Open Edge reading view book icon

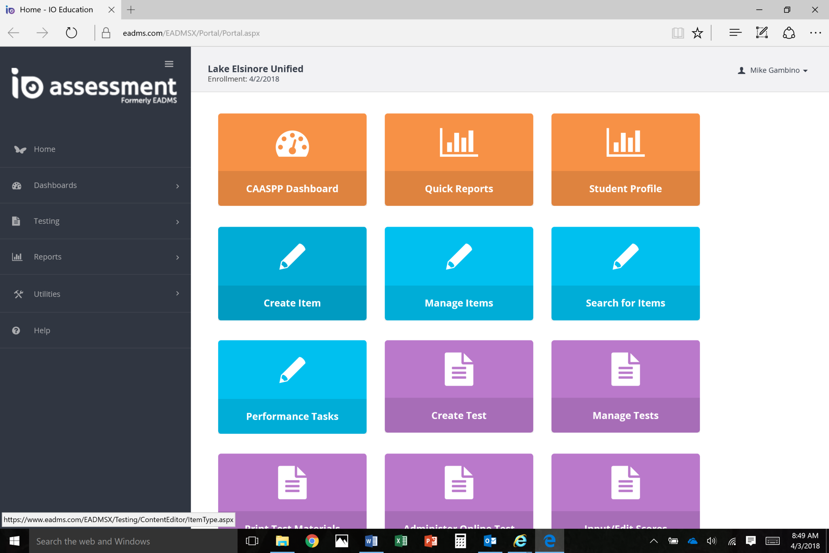point(678,33)
